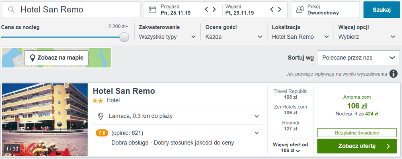The height and width of the screenshot is (159, 402).
Task: Click Zobacz ofertę button
Action: click(x=357, y=146)
